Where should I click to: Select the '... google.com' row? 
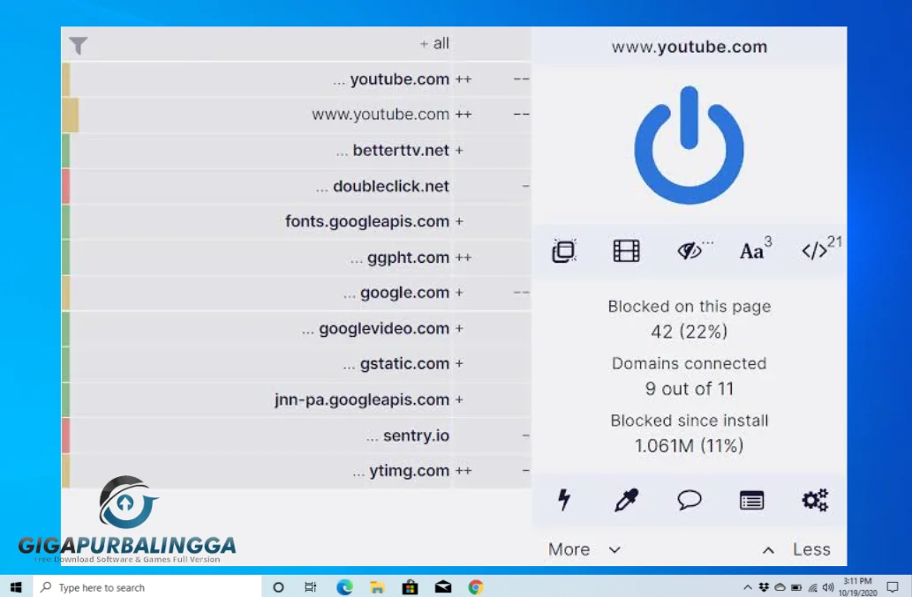pyautogui.click(x=297, y=293)
